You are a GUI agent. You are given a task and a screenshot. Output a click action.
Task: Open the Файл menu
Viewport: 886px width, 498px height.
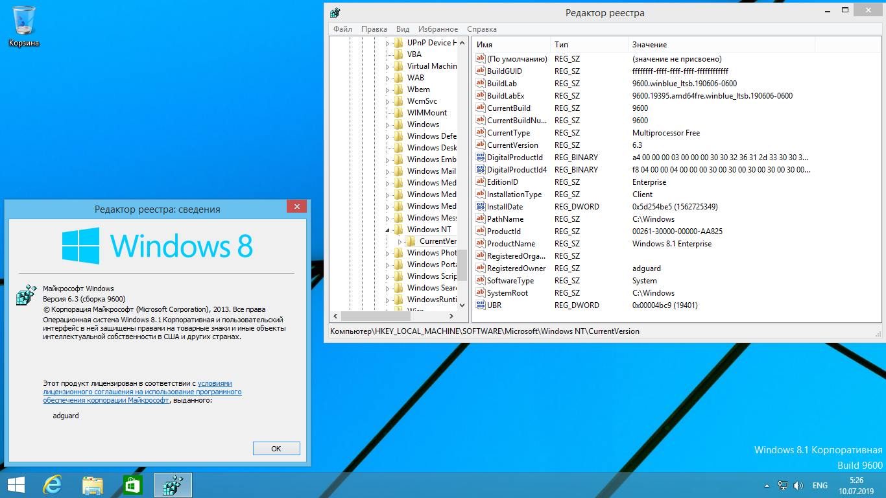342,29
